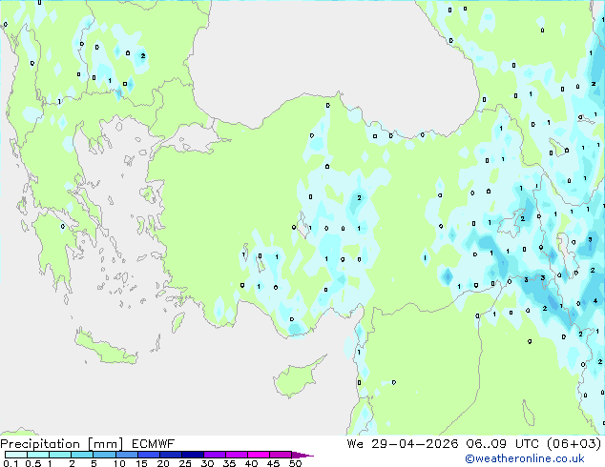605x467 pixels.
Task: Click the legend scale label '40'
Action: tap(251, 463)
